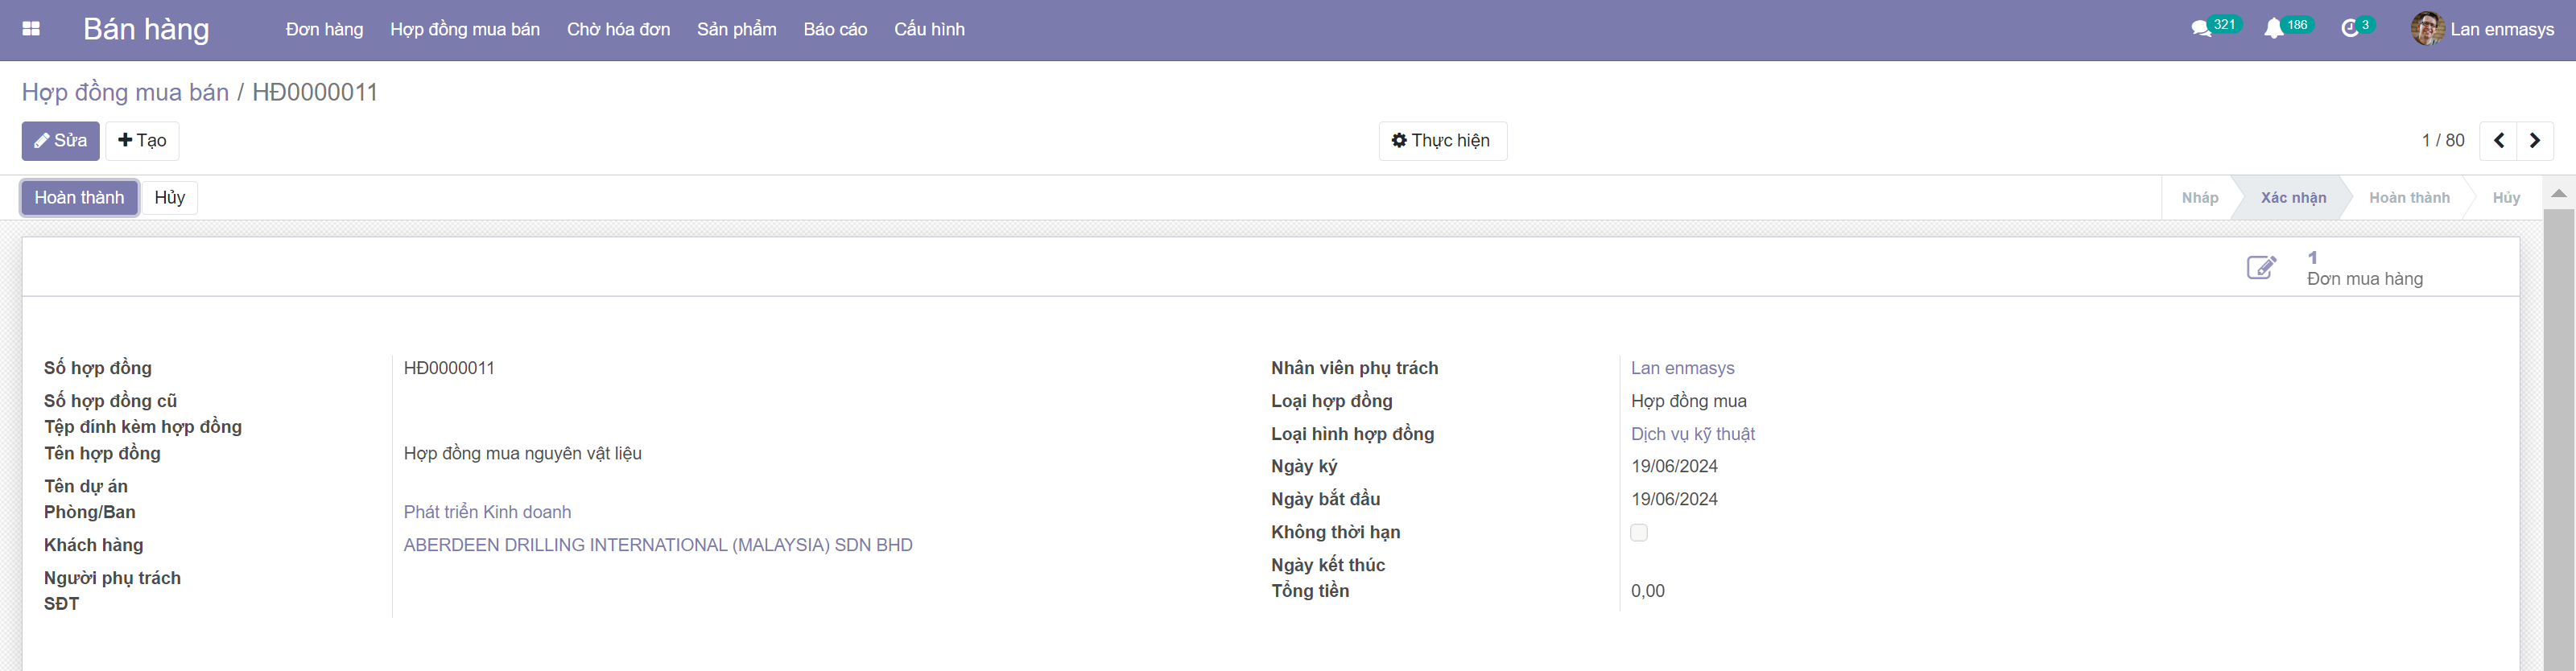Open the Đơn mua hàng edit icon

2262,268
